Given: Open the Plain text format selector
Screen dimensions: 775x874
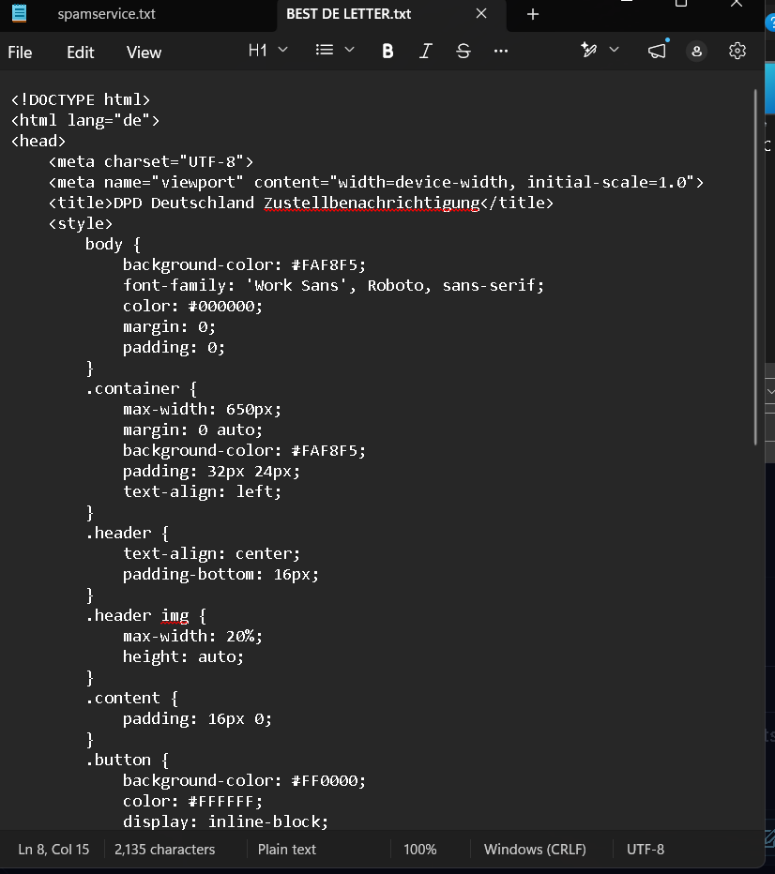Looking at the screenshot, I should (x=286, y=850).
